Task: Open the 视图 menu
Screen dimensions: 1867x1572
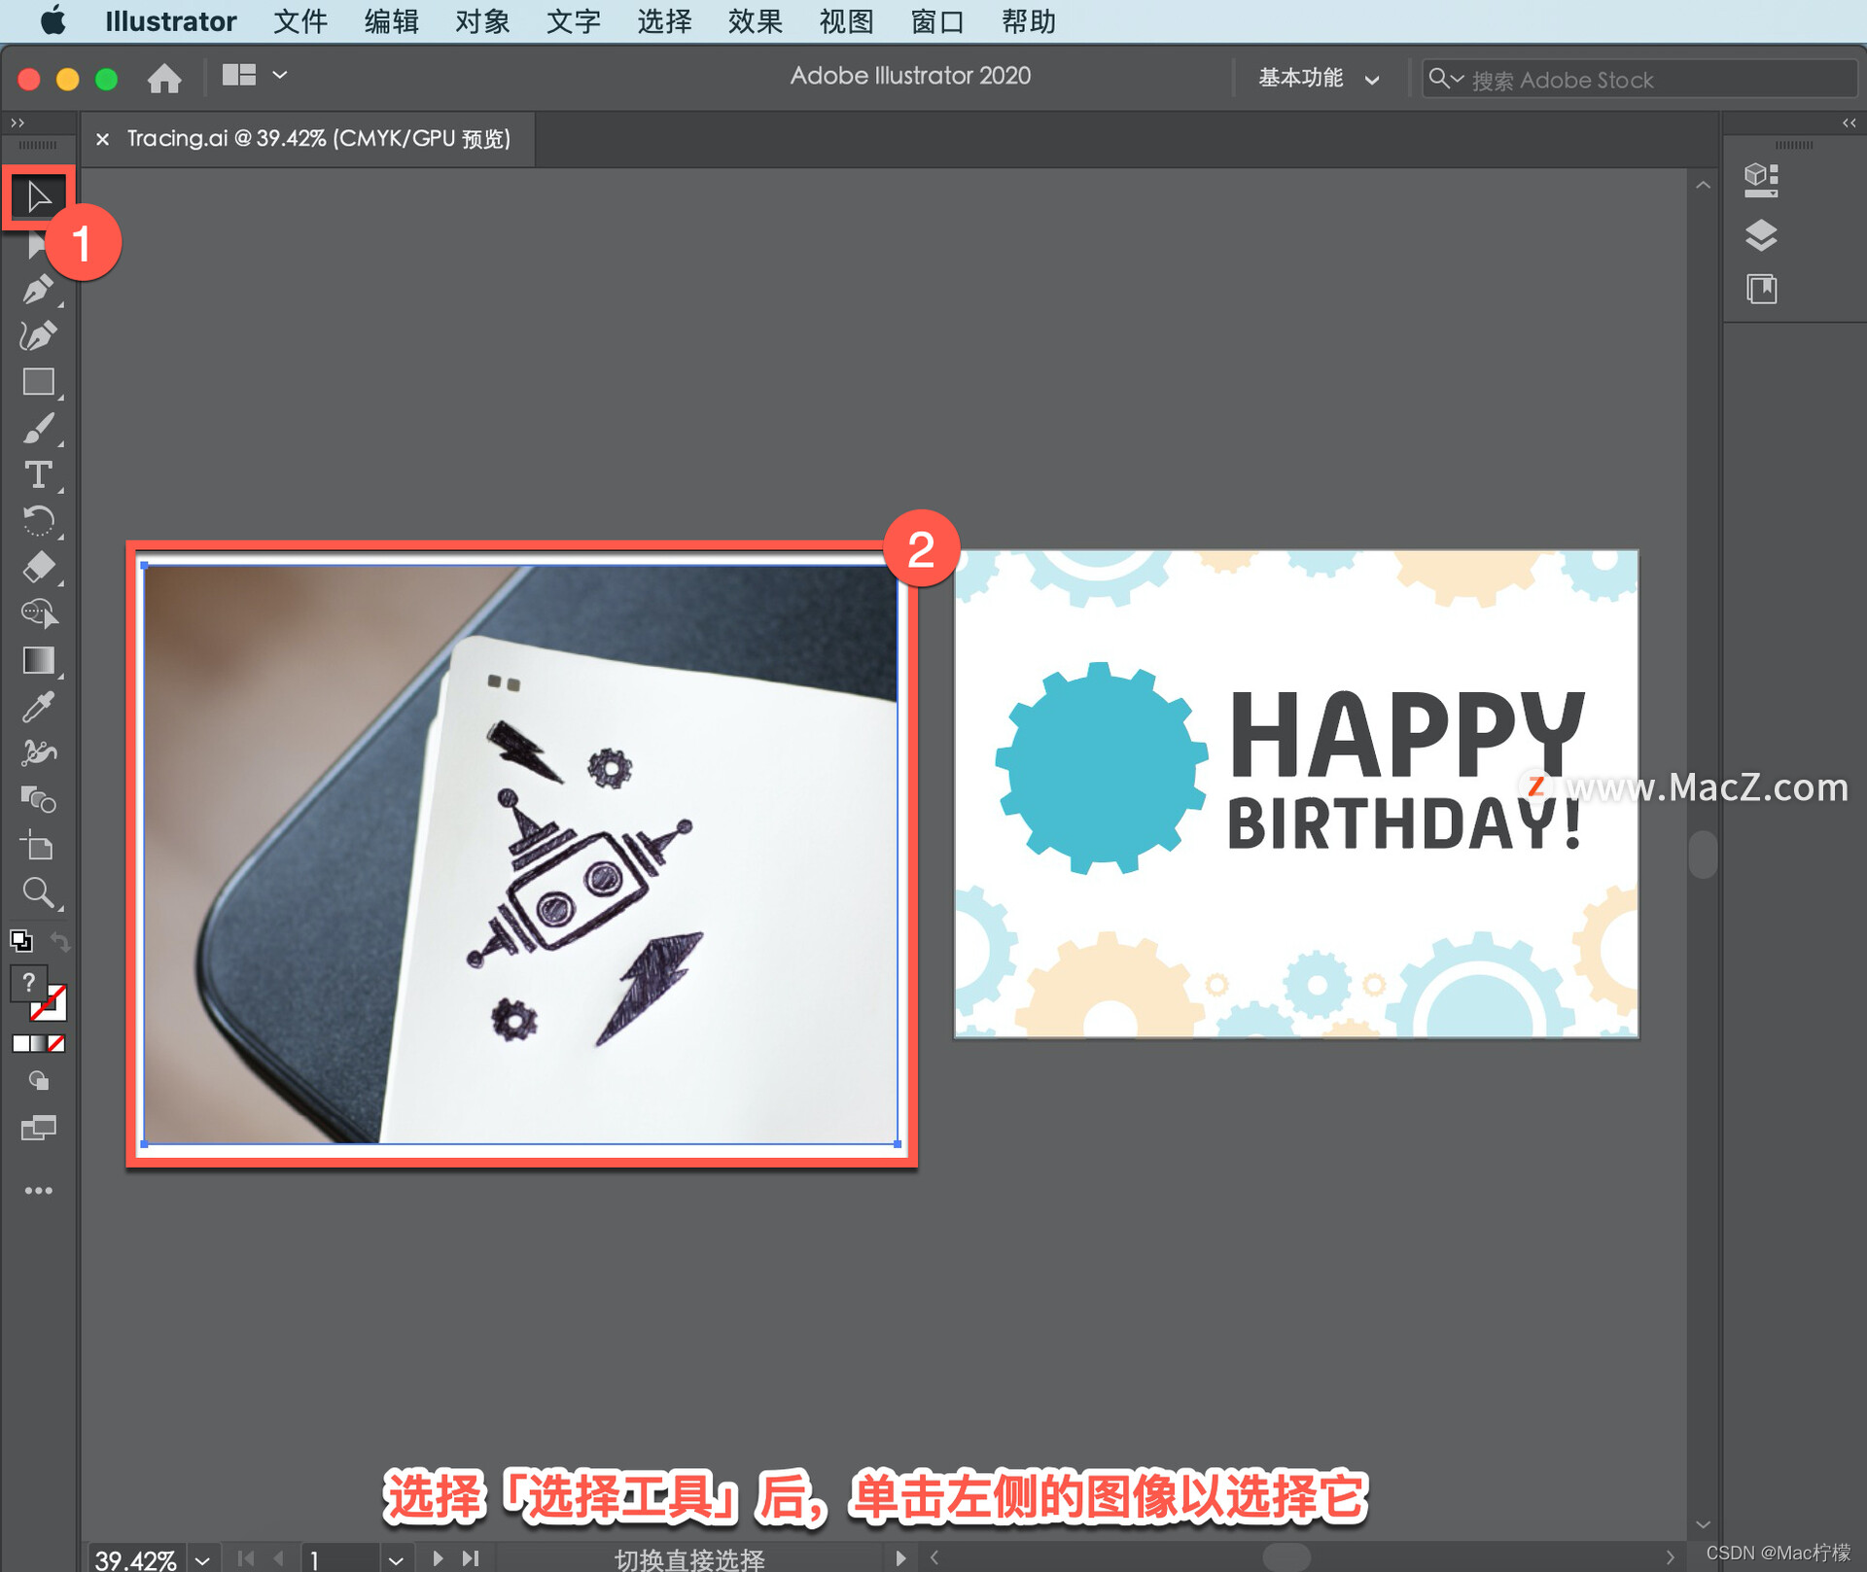Action: (846, 21)
